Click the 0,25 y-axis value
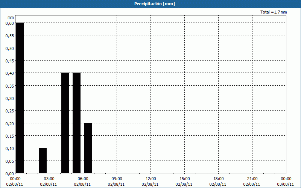The height and width of the screenshot is (188, 301). tap(10, 111)
